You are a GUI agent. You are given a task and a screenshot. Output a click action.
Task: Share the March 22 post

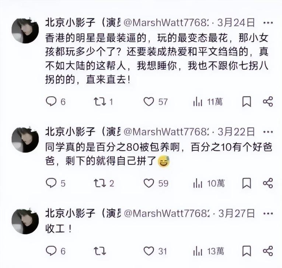pyautogui.click(x=268, y=183)
